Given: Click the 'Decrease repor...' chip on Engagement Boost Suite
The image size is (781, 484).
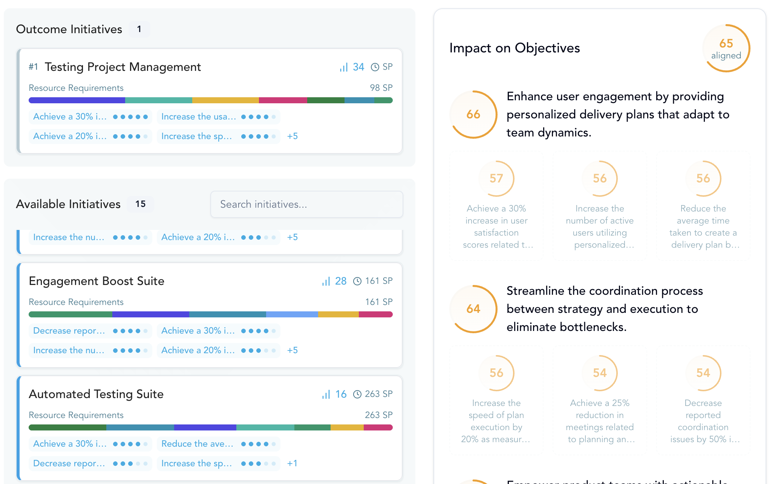Looking at the screenshot, I should 90,331.
